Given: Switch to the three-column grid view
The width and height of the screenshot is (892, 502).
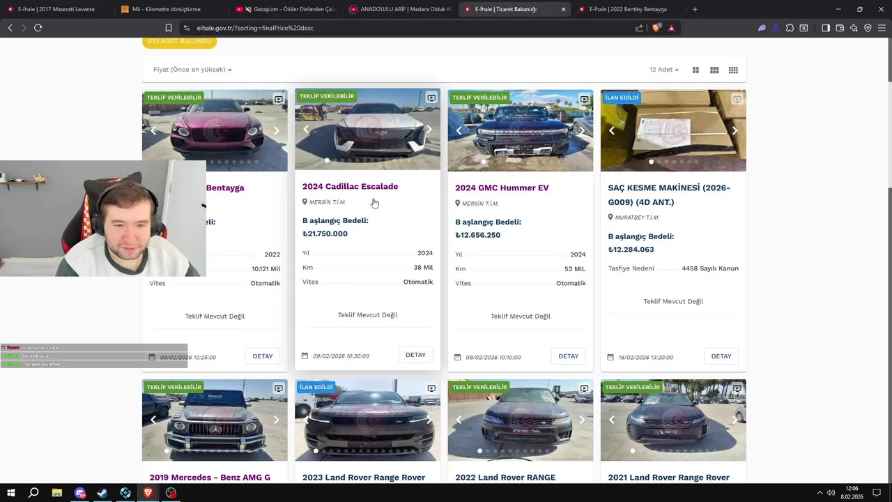Looking at the screenshot, I should pos(714,70).
